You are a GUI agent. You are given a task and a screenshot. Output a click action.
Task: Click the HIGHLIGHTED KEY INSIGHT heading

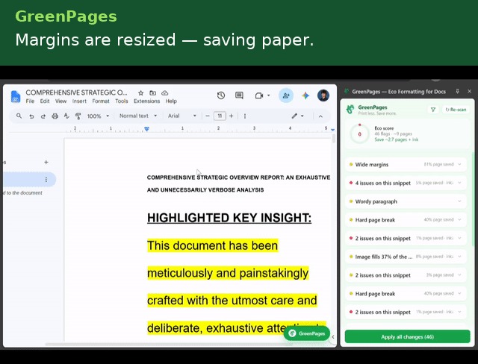click(x=229, y=218)
